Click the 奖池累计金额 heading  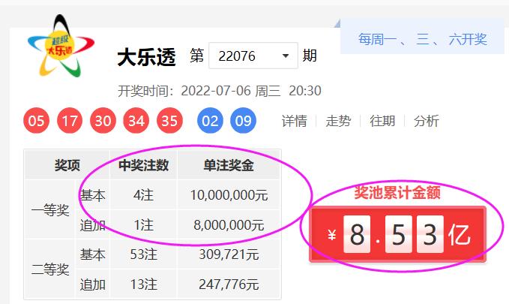397,192
